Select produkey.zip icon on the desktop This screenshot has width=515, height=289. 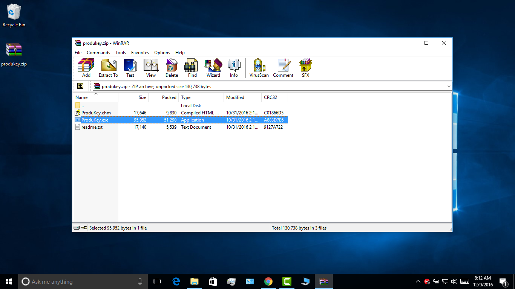14,55
